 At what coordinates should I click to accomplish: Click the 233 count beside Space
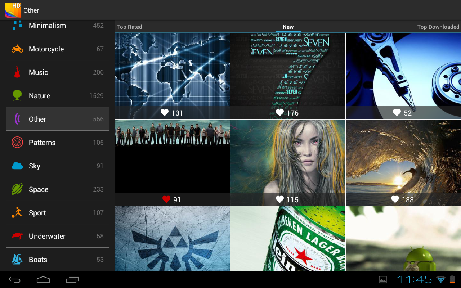coord(98,189)
